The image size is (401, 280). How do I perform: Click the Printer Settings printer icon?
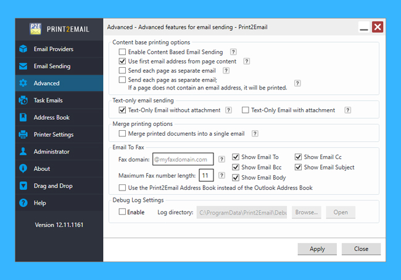click(x=23, y=134)
